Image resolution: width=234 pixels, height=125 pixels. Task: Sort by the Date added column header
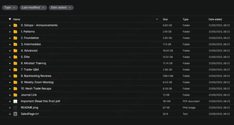(215, 19)
